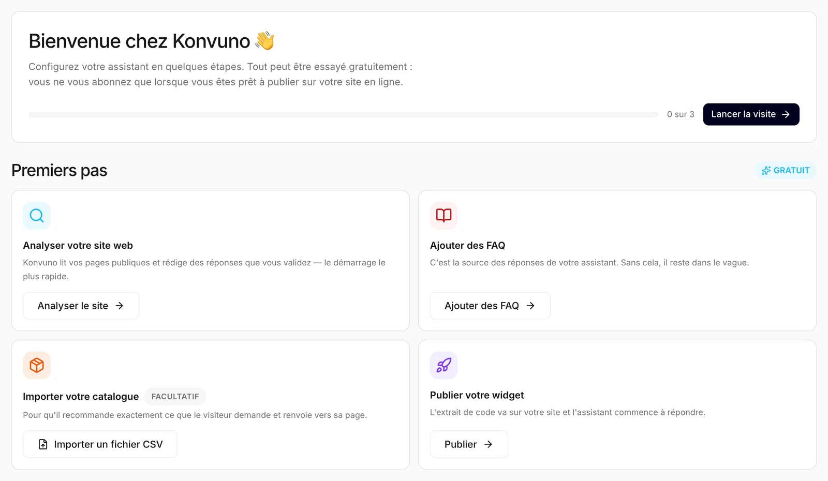Click the file icon in the CSV import button
This screenshot has width=828, height=481.
point(43,444)
